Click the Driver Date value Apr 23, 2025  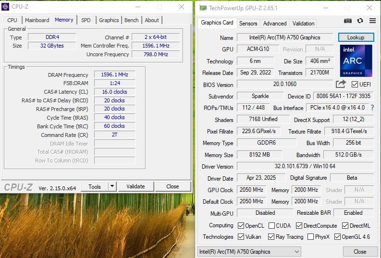261,178
